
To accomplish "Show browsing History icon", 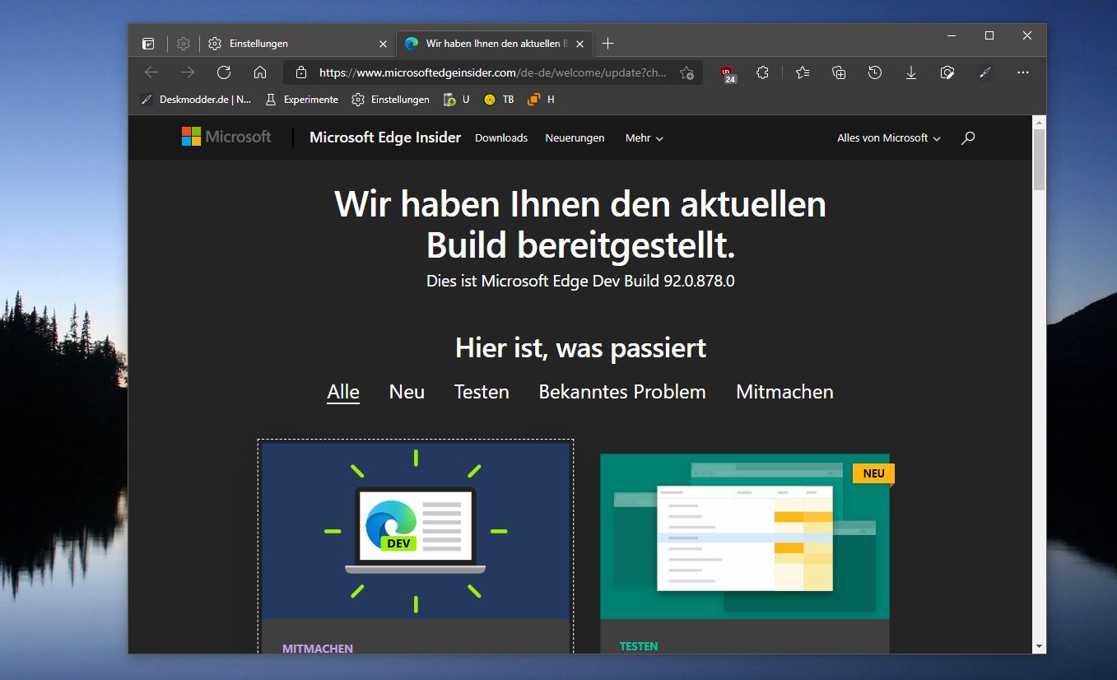I will (x=875, y=72).
